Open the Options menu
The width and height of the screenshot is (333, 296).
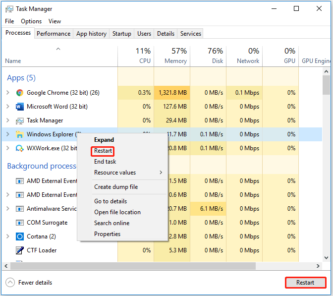point(31,21)
